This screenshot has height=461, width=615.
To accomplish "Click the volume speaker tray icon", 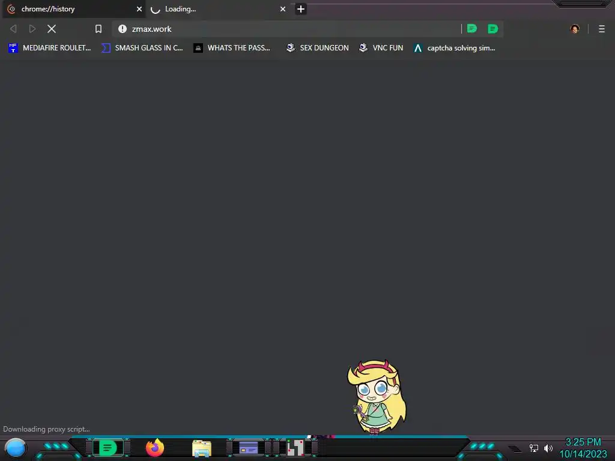I will coord(548,448).
